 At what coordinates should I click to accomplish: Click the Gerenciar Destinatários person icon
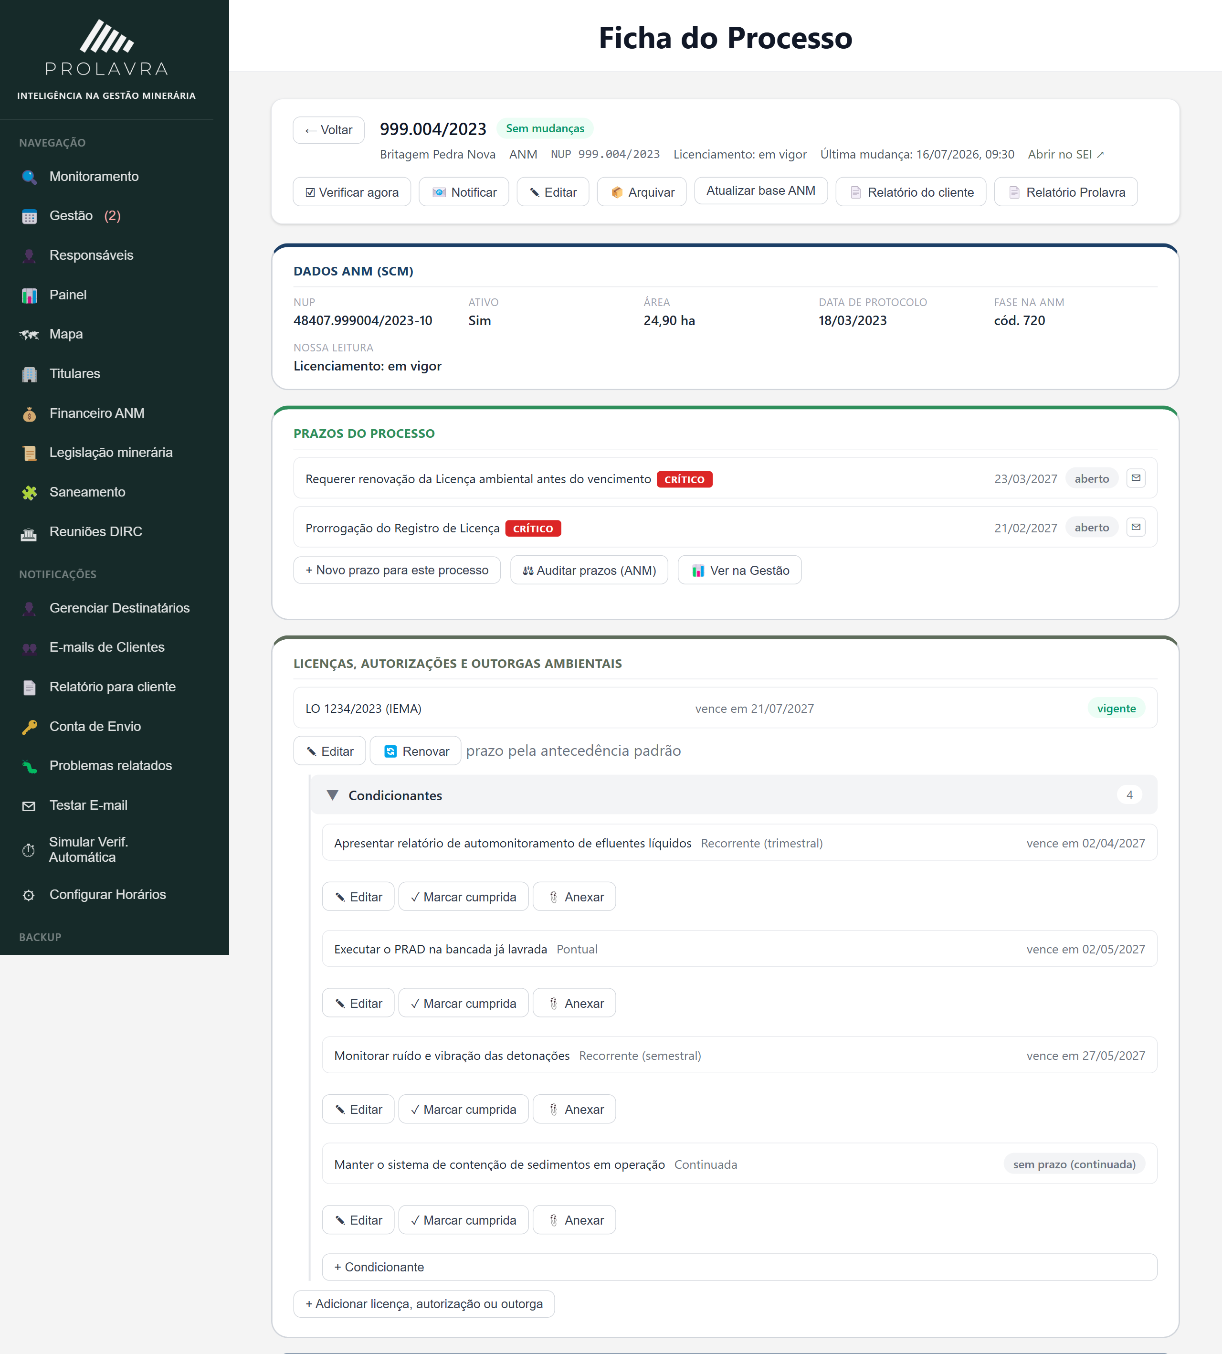pos(29,609)
